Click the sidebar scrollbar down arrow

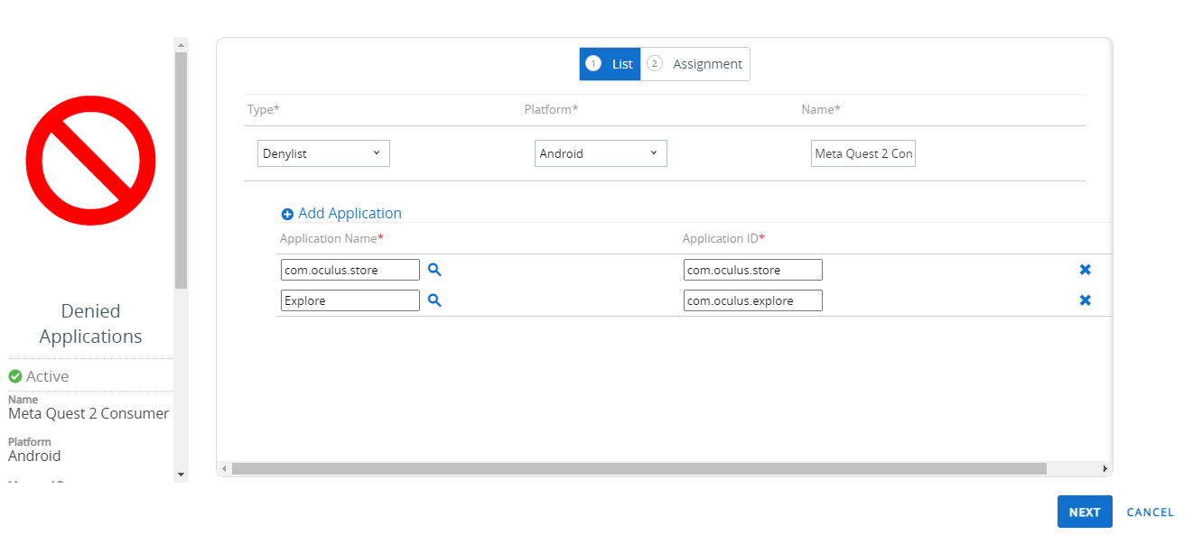[x=181, y=474]
